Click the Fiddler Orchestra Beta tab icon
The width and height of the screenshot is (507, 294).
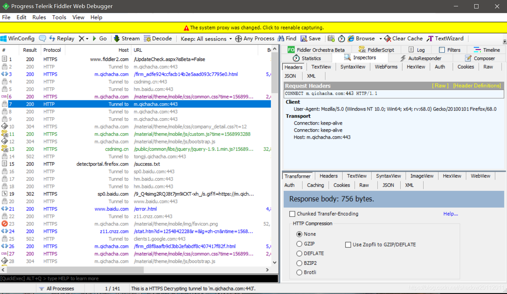(x=291, y=50)
